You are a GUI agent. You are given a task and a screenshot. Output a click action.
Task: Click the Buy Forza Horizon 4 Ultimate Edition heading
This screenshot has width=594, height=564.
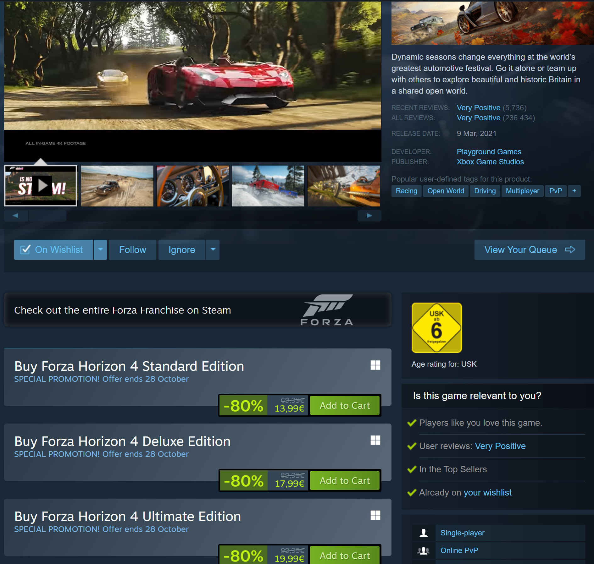point(128,517)
